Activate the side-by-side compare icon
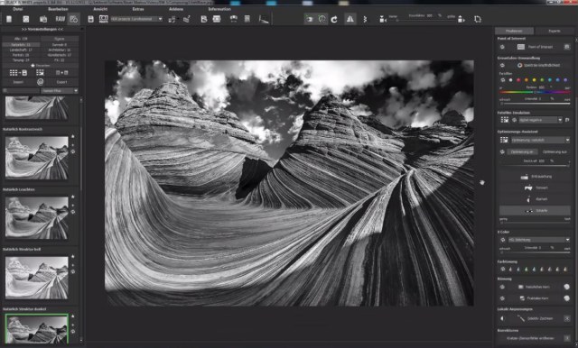Image resolution: width=578 pixels, height=348 pixels. click(350, 19)
